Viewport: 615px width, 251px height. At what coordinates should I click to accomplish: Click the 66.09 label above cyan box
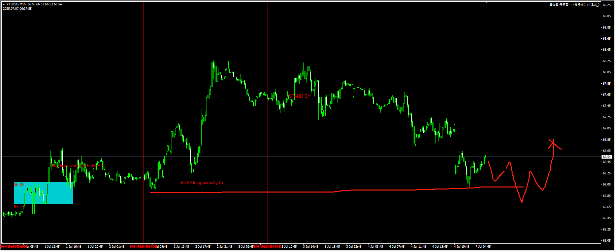[x=19, y=185]
